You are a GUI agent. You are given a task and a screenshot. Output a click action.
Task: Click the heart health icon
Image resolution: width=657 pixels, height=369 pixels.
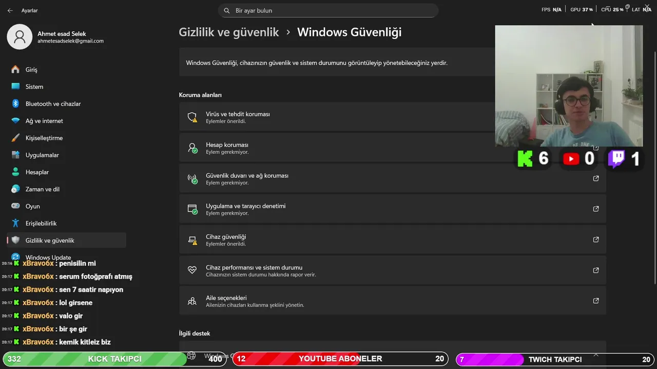click(x=192, y=270)
